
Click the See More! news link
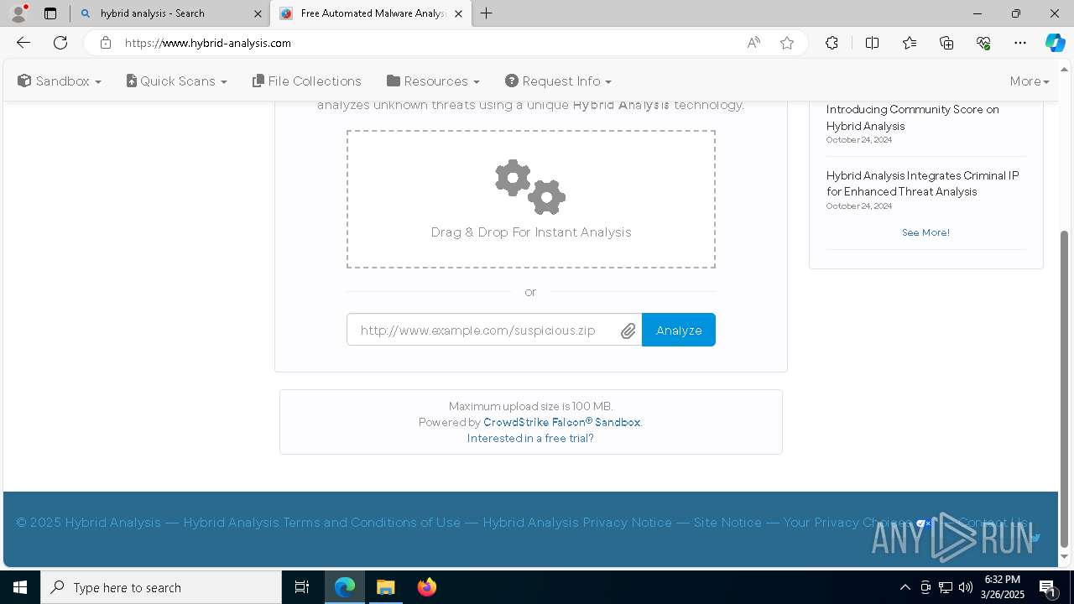click(925, 232)
